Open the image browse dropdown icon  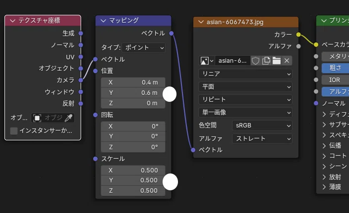coord(207,61)
